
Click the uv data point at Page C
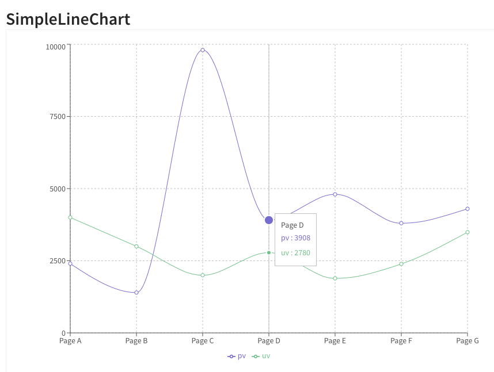click(x=203, y=275)
